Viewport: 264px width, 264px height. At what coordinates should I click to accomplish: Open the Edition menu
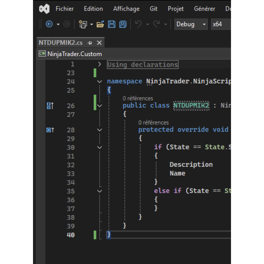(x=93, y=9)
